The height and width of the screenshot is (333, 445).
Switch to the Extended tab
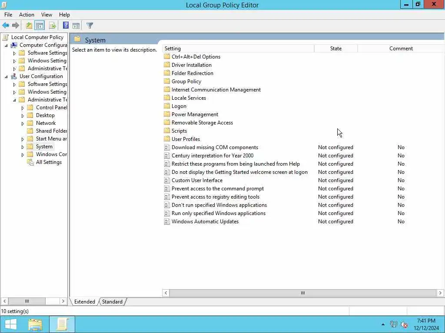point(85,302)
